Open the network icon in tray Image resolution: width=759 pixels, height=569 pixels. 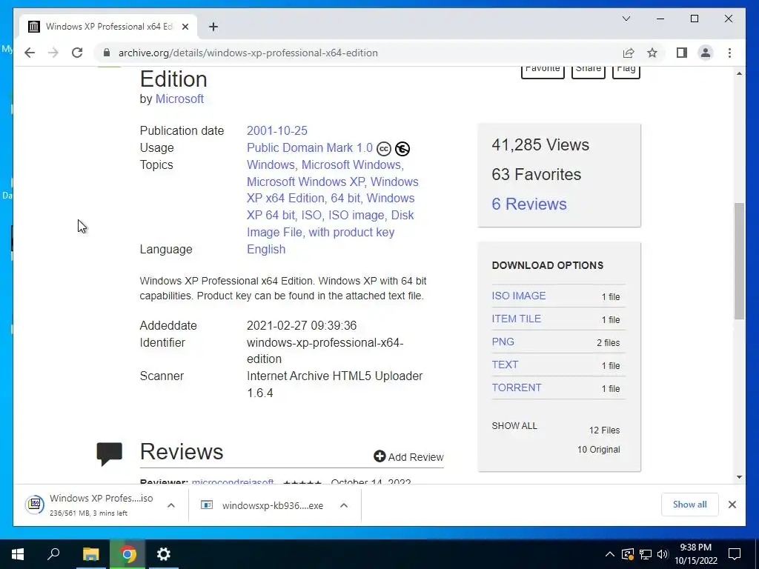(x=646, y=554)
